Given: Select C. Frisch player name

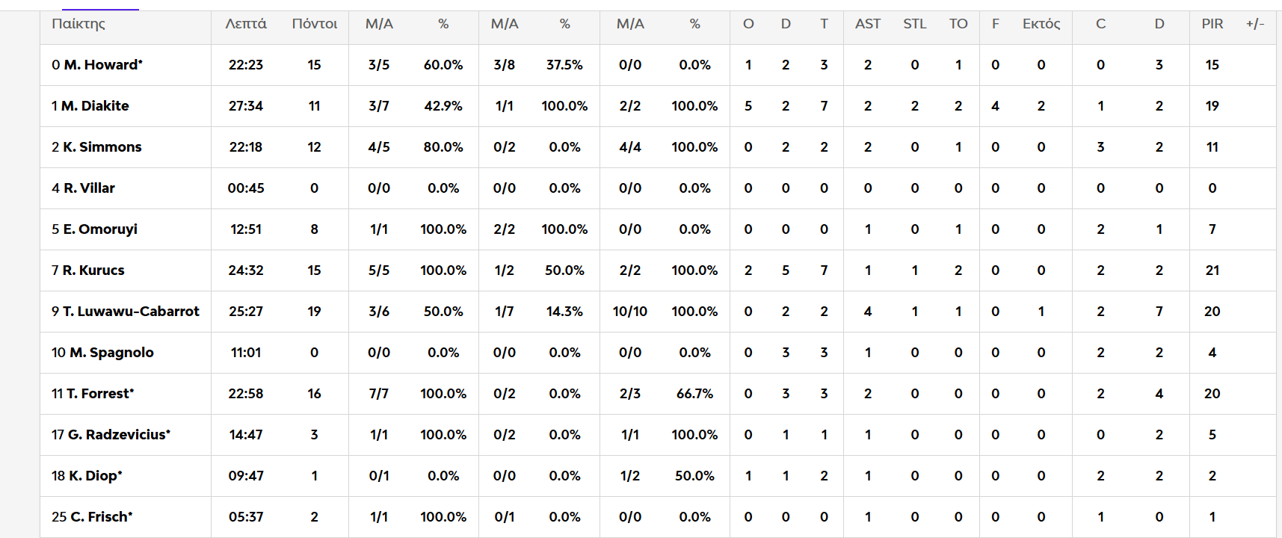Looking at the screenshot, I should tap(101, 517).
